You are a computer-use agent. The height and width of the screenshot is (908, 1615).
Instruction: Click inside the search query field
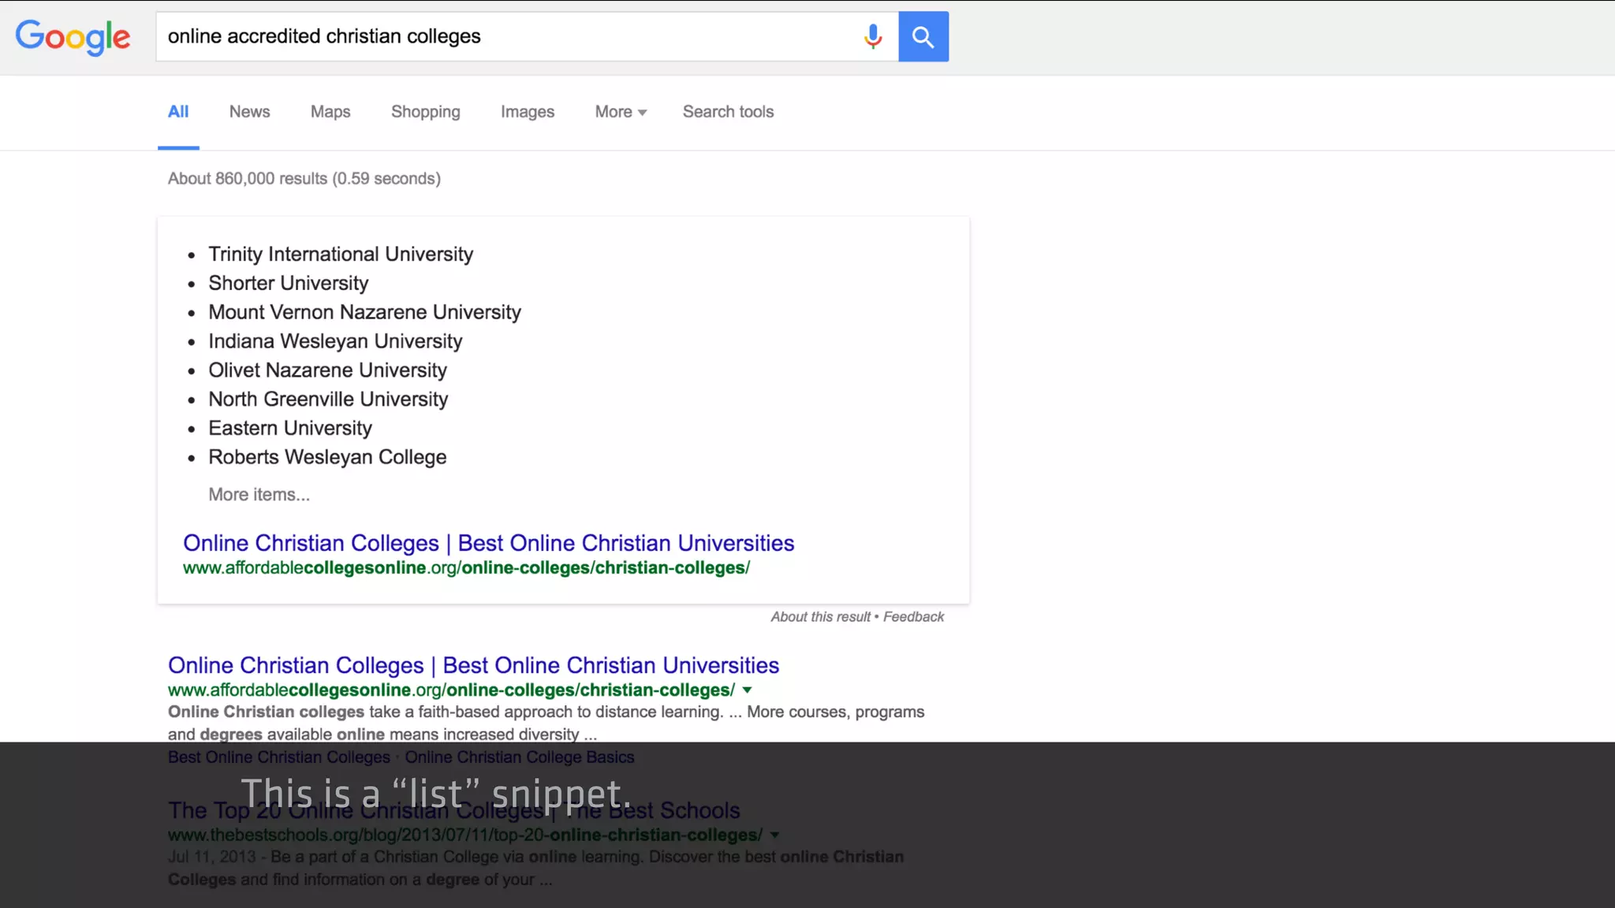(505, 36)
